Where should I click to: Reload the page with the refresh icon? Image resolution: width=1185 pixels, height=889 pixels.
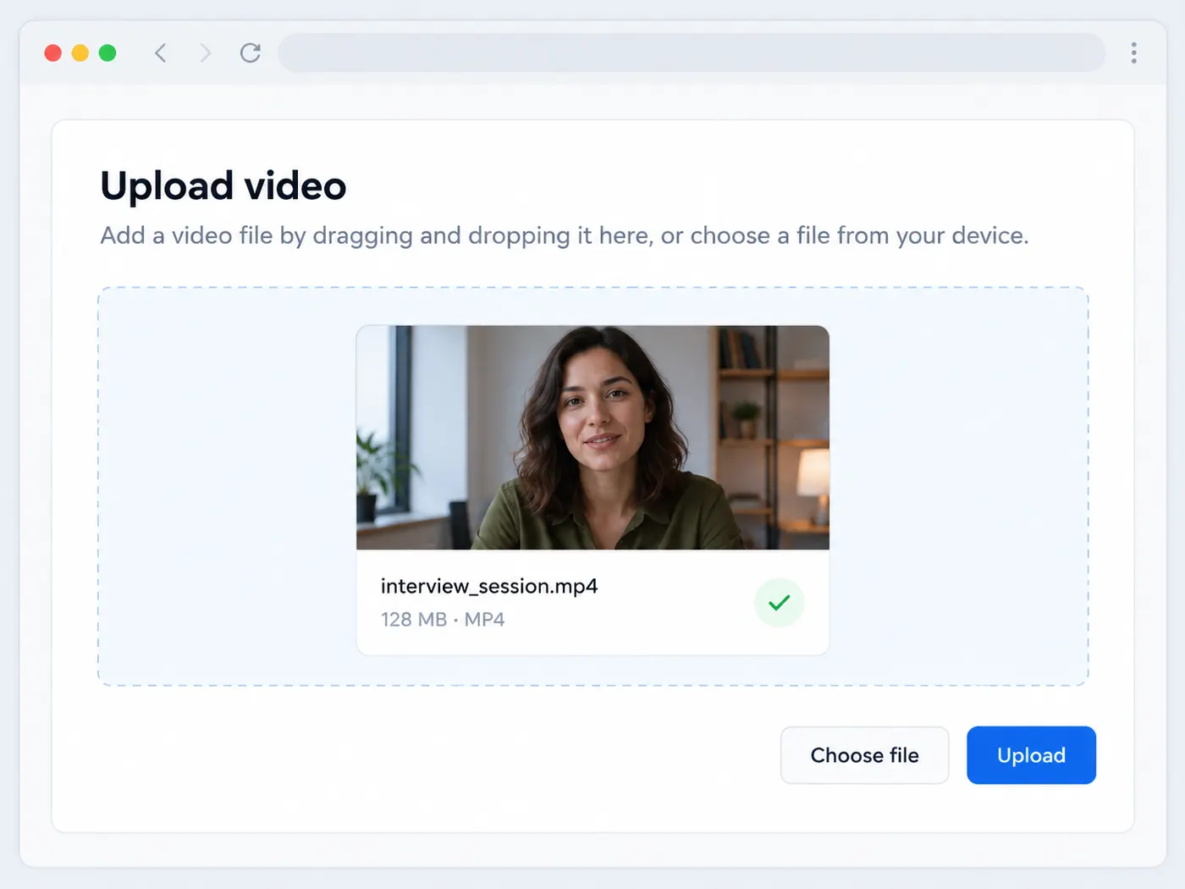pos(250,53)
